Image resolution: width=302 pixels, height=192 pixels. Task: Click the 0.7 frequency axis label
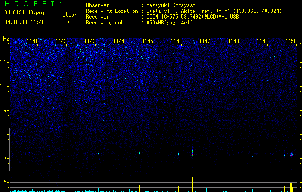(x=4, y=158)
